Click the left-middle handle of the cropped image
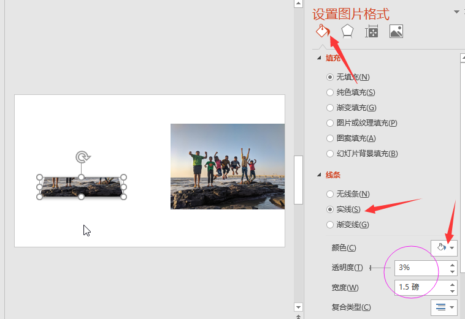465x319 pixels. point(39,187)
